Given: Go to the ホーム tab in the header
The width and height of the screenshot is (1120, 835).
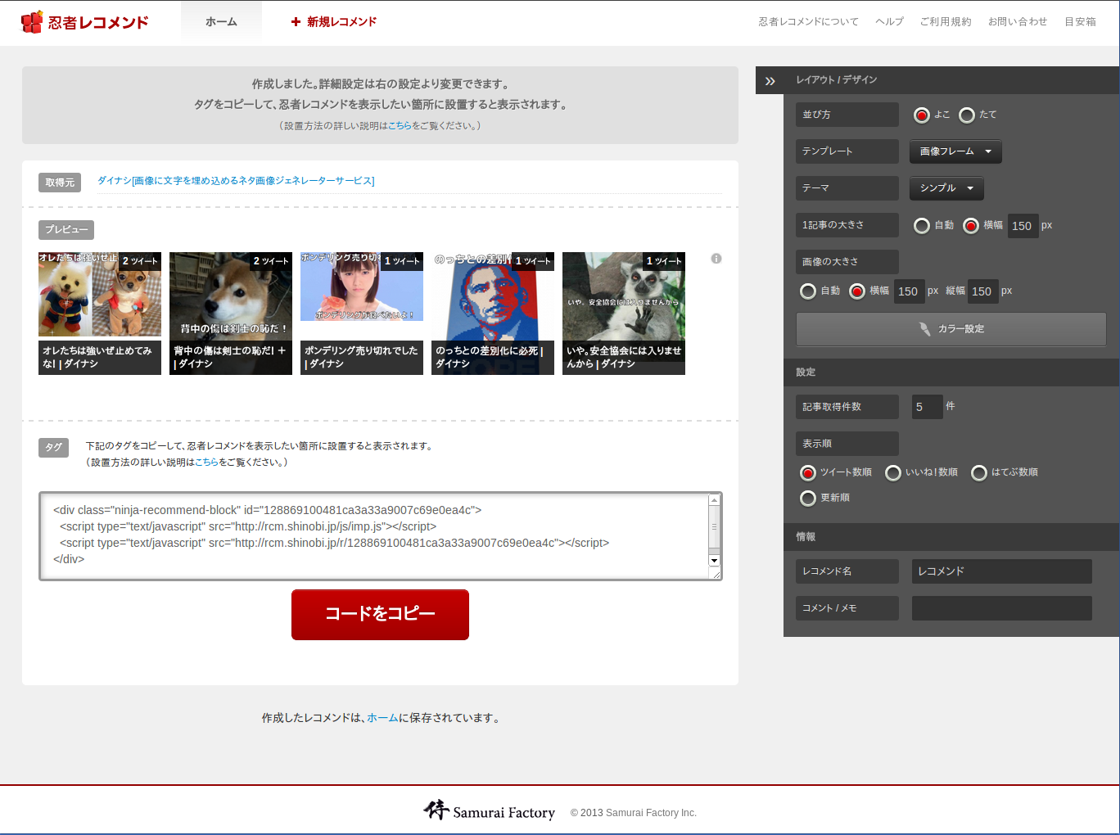Looking at the screenshot, I should coord(221,22).
